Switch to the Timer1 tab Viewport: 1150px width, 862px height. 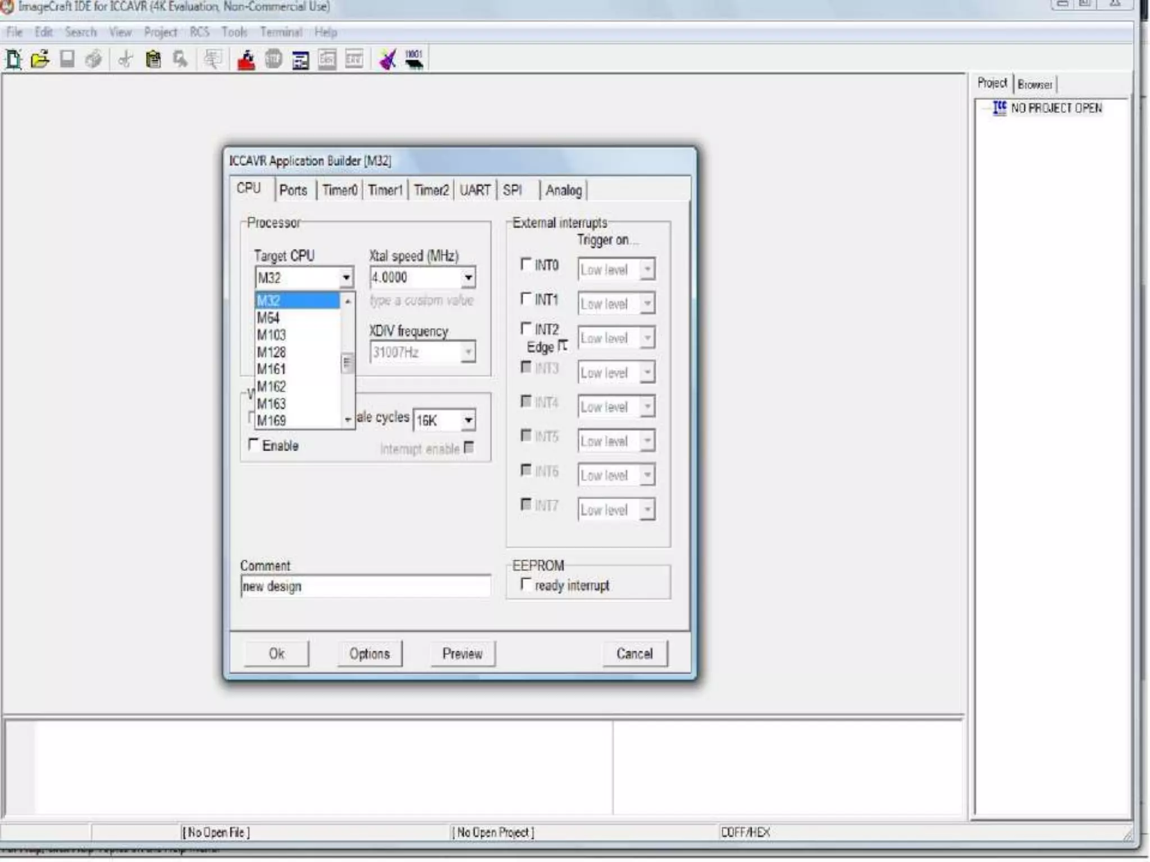point(385,190)
